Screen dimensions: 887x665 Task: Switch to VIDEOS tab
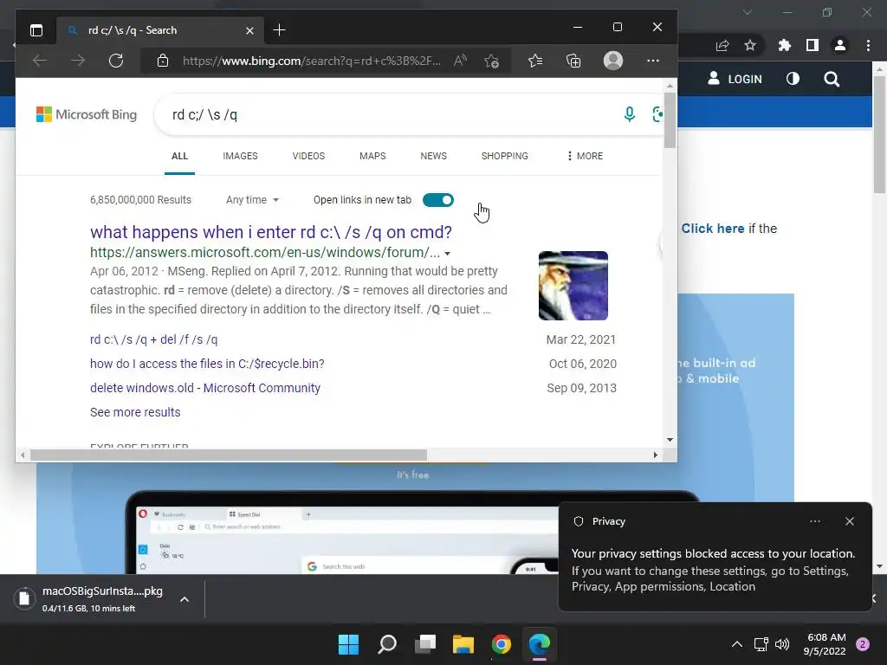click(x=308, y=156)
